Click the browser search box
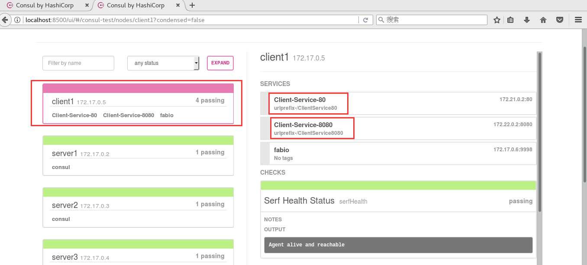The width and height of the screenshot is (587, 265). tap(432, 20)
